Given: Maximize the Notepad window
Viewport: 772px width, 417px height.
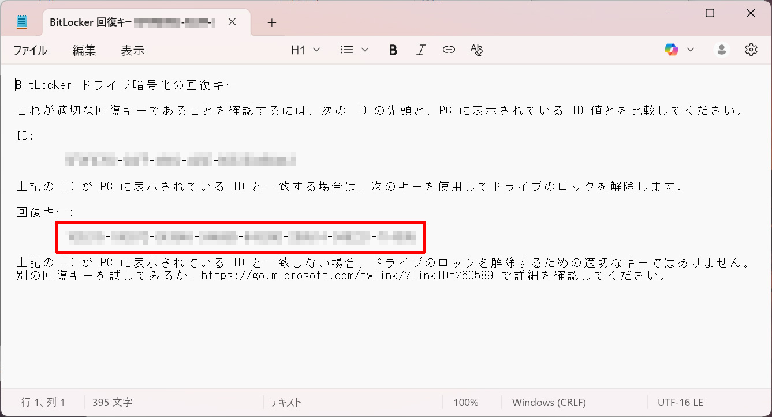Looking at the screenshot, I should tap(710, 13).
